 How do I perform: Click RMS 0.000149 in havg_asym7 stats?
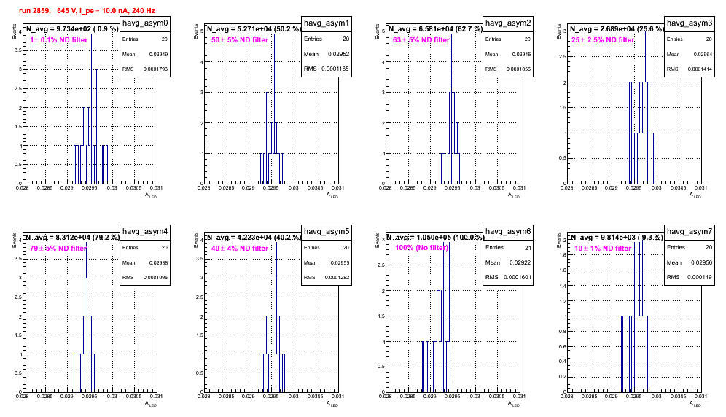(690, 277)
